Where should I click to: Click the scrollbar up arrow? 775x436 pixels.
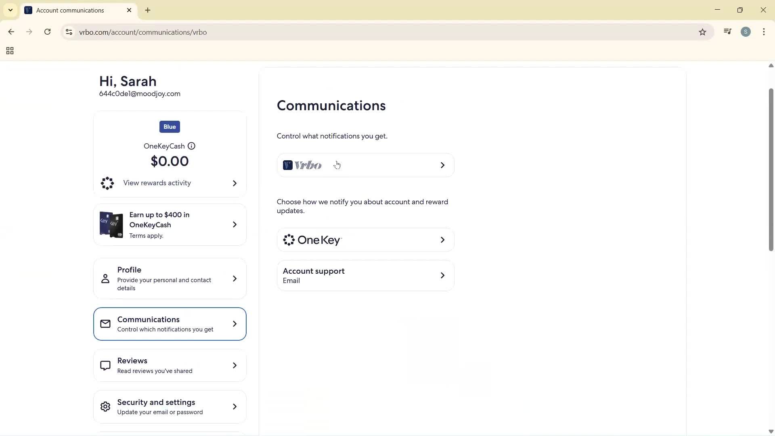point(771,65)
